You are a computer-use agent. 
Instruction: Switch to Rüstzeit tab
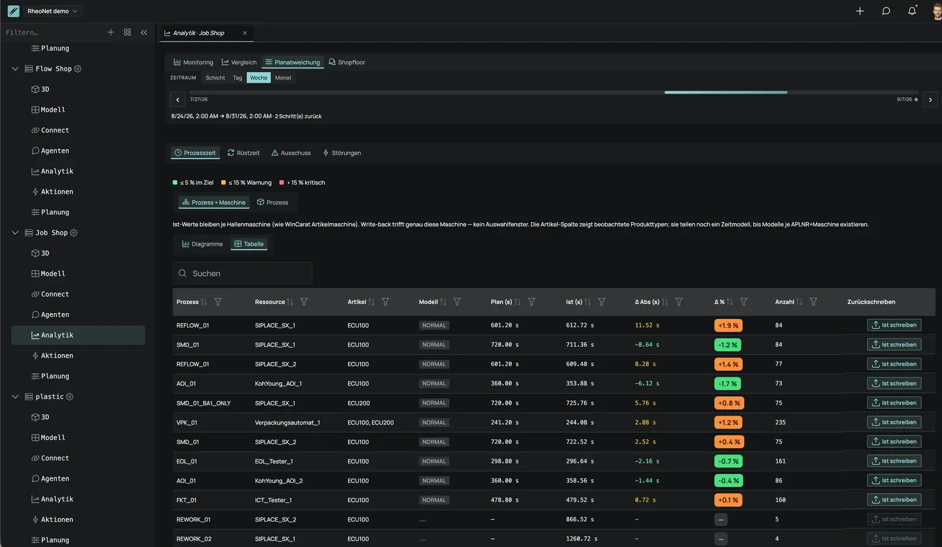tap(243, 153)
